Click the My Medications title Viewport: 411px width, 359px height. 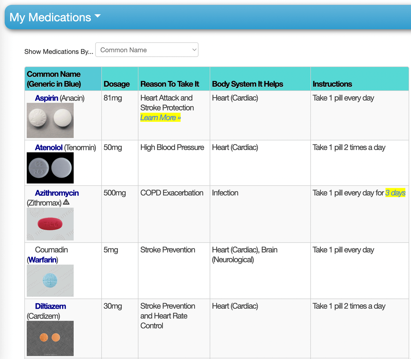[x=50, y=17]
